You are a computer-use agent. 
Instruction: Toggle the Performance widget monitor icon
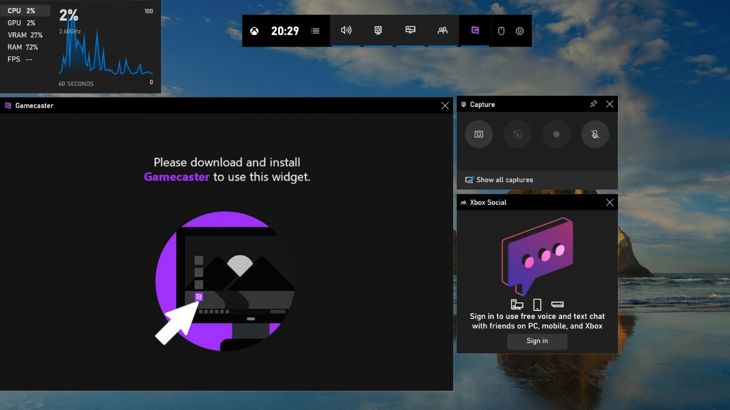[410, 30]
